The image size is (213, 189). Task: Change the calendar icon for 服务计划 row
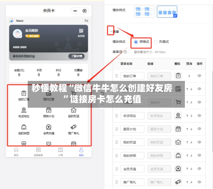pos(178,129)
